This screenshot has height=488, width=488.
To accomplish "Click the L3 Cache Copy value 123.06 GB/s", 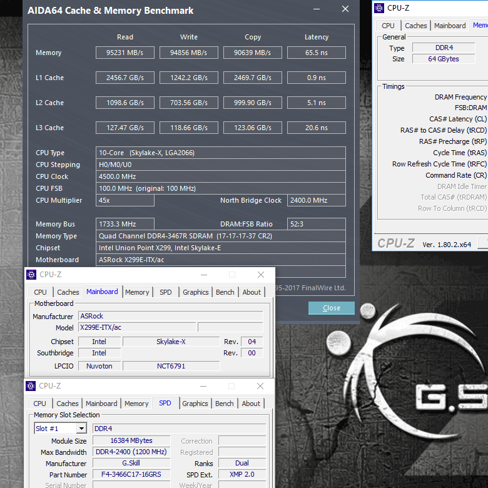I will 252,128.
